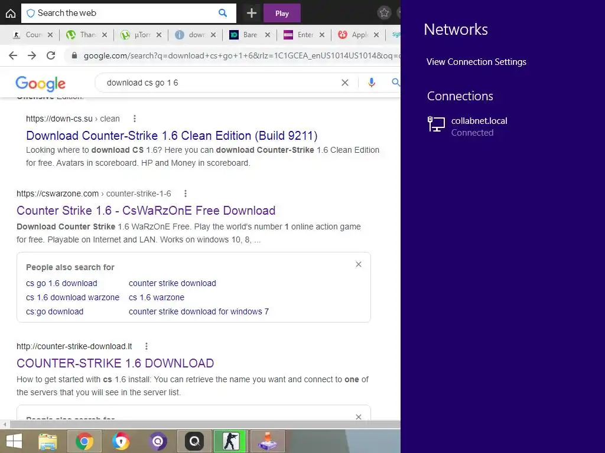
Task: Open the blue Chromium-style browser taskbar icon
Action: pyautogui.click(x=121, y=441)
